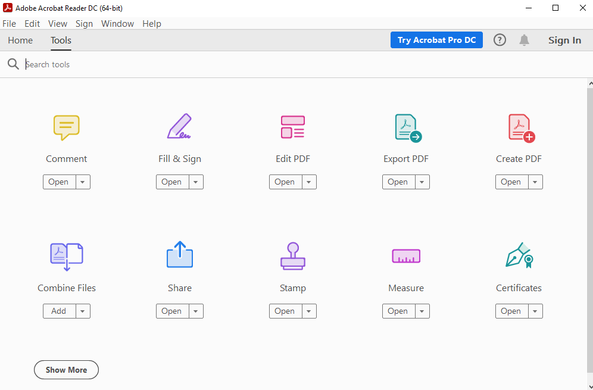Open the View menu
The height and width of the screenshot is (390, 593).
click(x=58, y=23)
